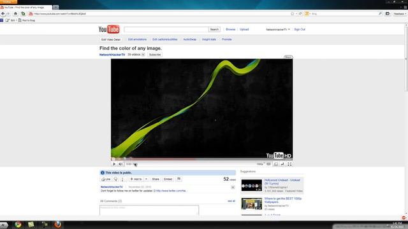The image size is (408, 229).
Task: Click the green toolbar icon beside Home
Action: point(23,13)
